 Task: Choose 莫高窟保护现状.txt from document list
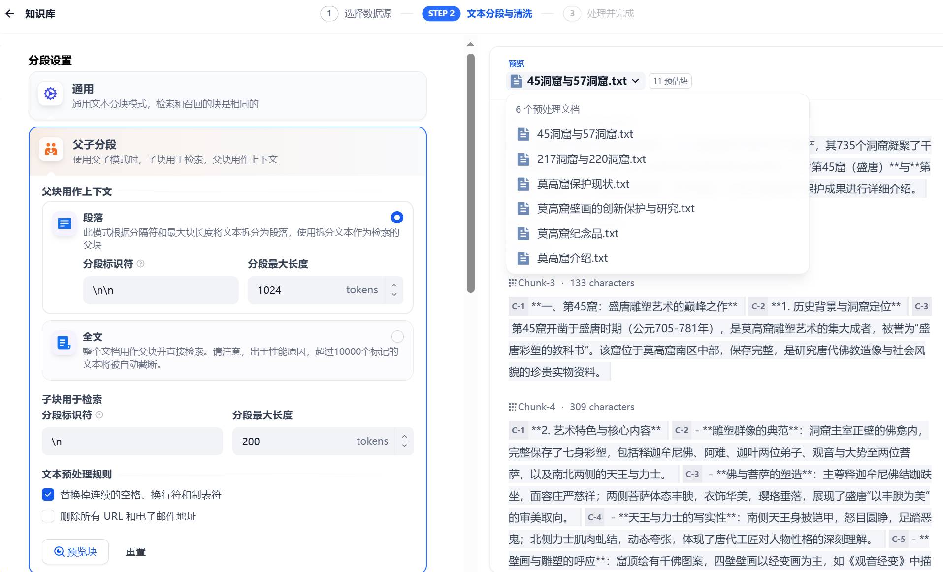point(583,184)
